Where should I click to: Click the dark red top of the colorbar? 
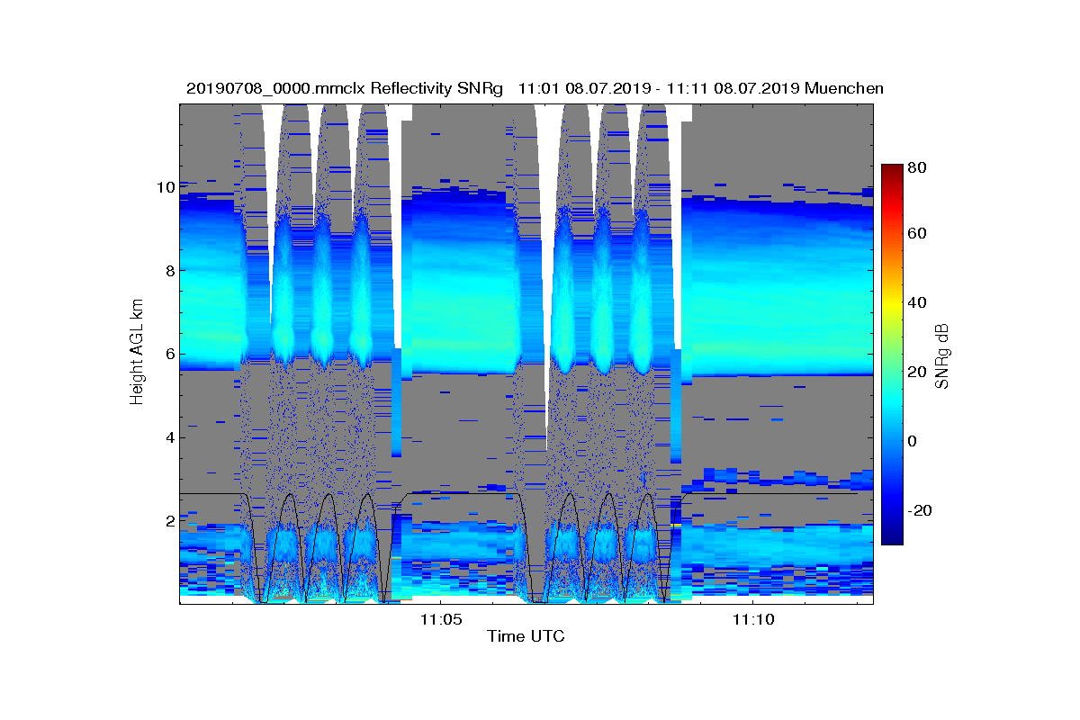click(892, 169)
